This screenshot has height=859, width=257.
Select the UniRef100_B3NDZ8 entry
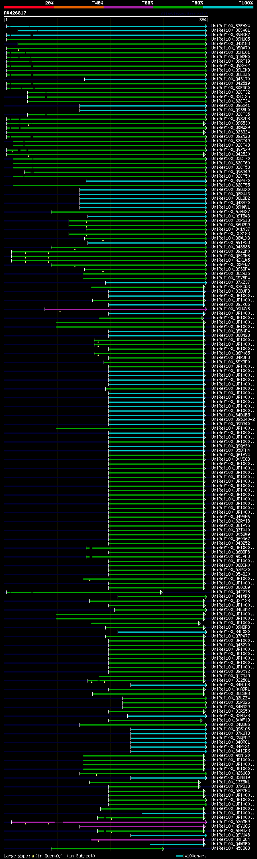click(230, 716)
